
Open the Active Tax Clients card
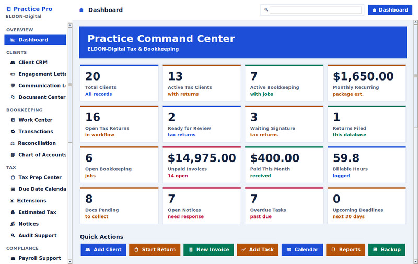(x=202, y=83)
